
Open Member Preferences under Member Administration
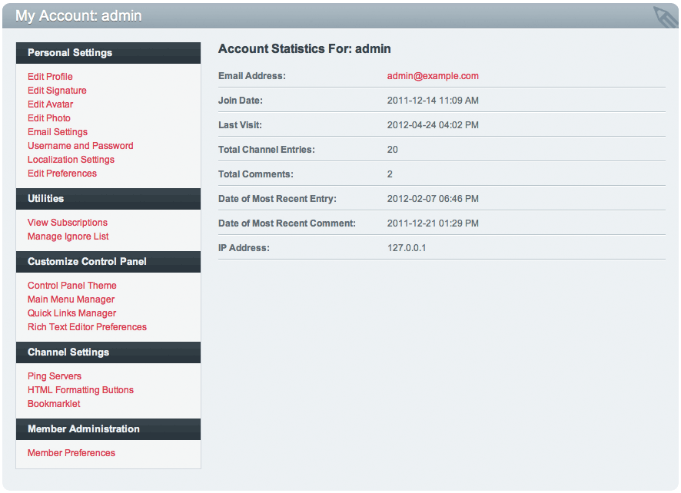point(71,452)
